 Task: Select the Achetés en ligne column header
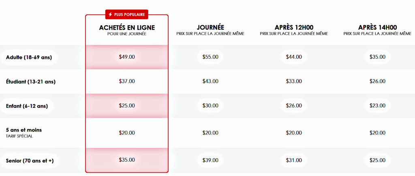pos(127,30)
